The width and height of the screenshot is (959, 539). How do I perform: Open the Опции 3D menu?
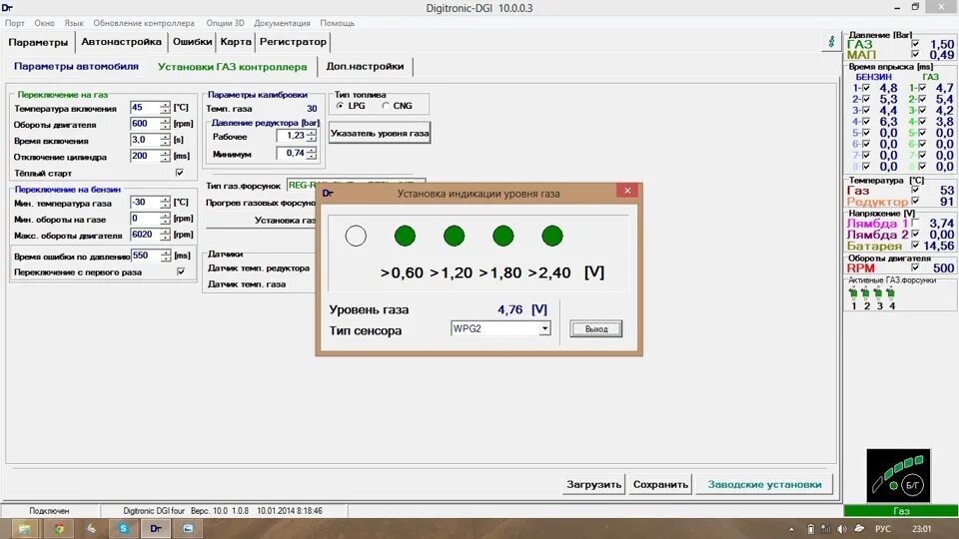pyautogui.click(x=225, y=23)
